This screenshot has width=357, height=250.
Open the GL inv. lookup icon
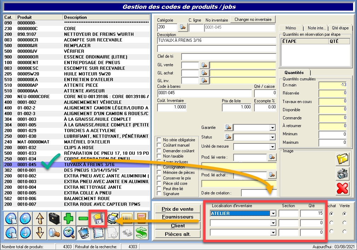pyautogui.click(x=204, y=80)
